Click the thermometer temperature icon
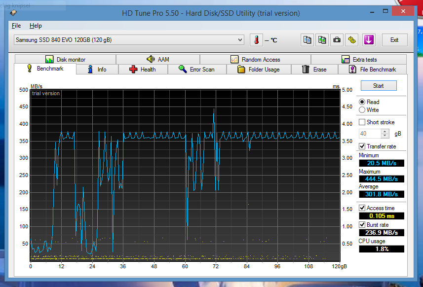This screenshot has height=287, width=423. coord(256,40)
